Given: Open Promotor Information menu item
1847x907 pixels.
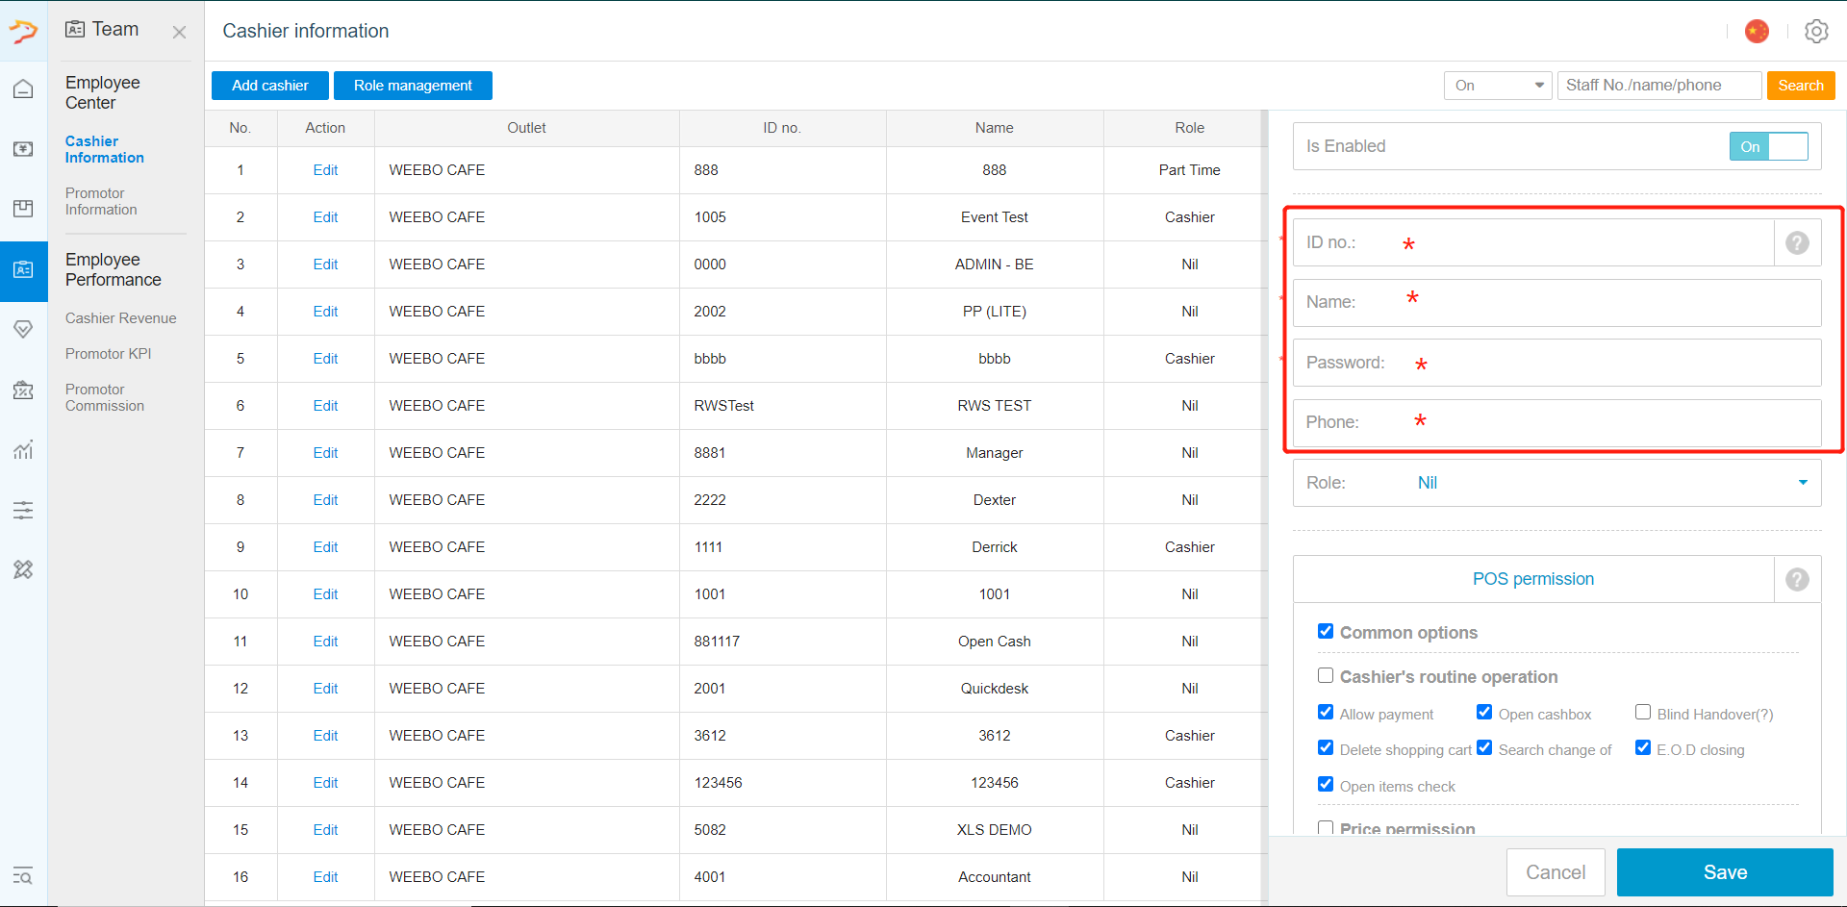Looking at the screenshot, I should pyautogui.click(x=101, y=201).
